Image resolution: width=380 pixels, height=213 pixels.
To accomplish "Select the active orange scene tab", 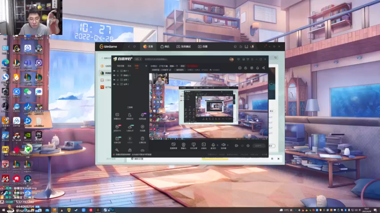I will (137, 66).
